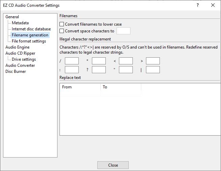Close the settings window with X

(213, 5)
